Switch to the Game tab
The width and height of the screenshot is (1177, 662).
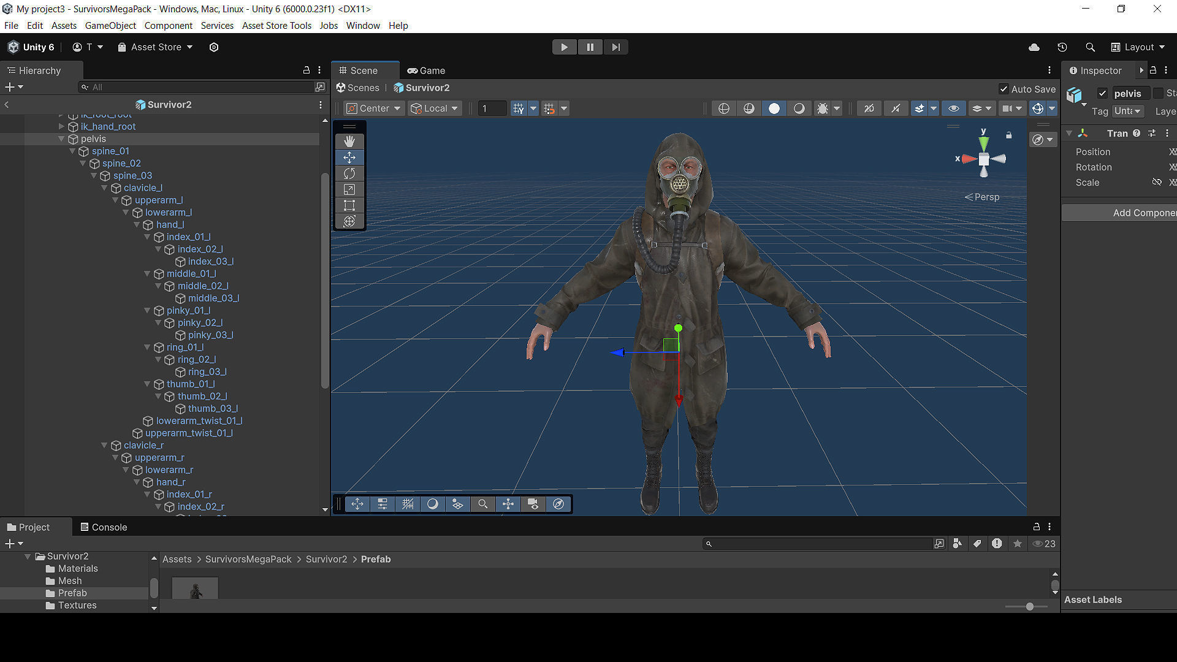(x=427, y=70)
